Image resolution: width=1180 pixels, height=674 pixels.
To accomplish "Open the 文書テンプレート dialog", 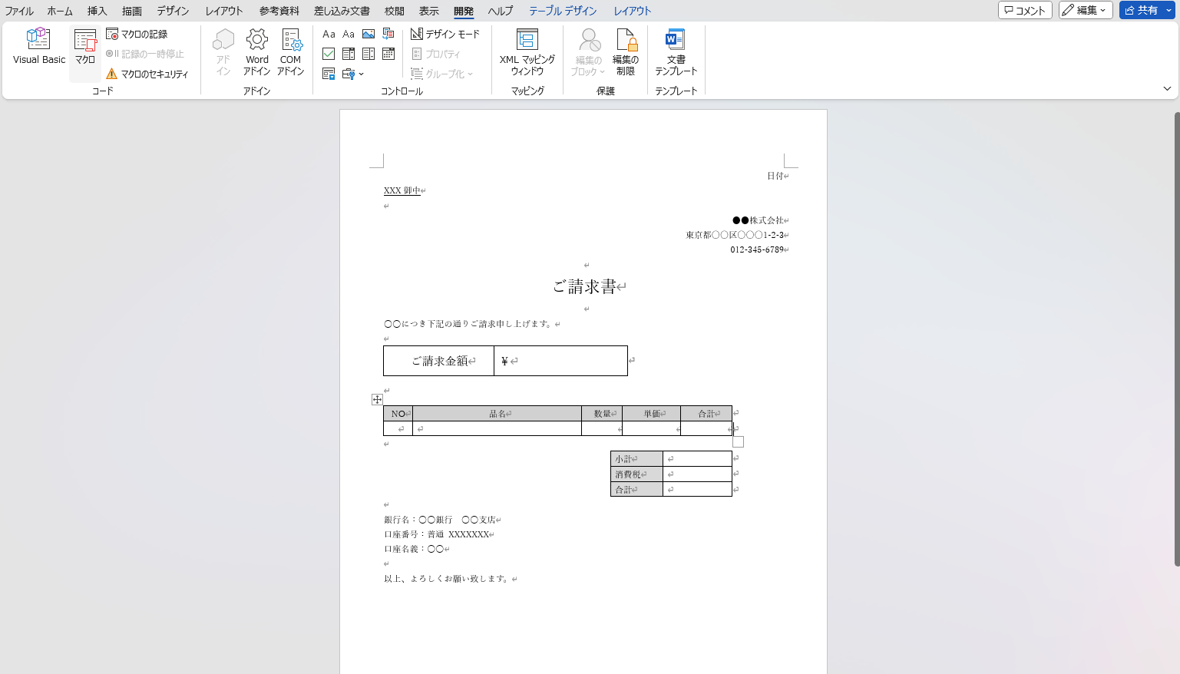I will point(675,51).
